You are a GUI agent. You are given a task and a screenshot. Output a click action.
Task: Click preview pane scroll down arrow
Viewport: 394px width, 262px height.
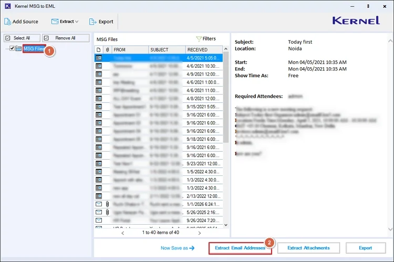[390, 229]
